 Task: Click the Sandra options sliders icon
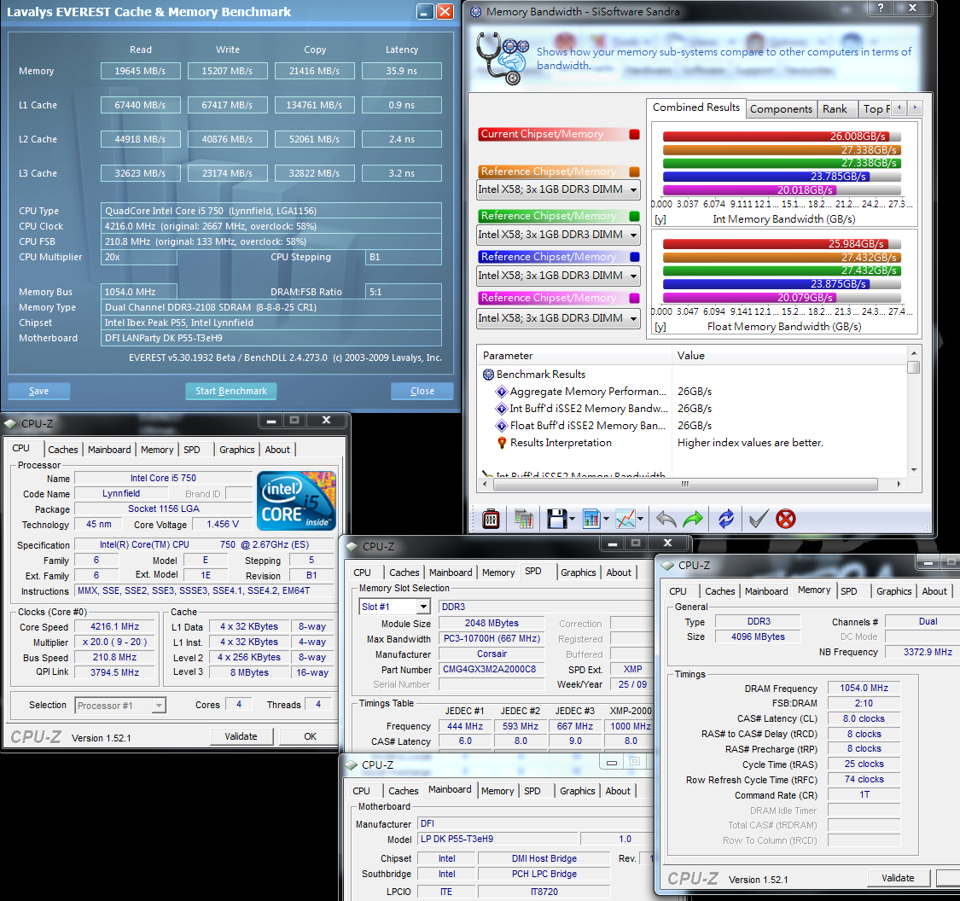pos(491,519)
